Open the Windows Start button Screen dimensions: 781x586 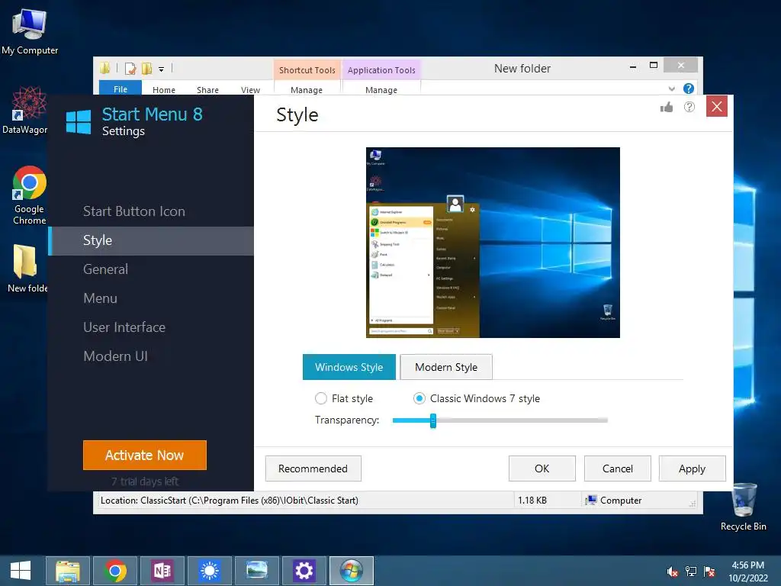21,571
